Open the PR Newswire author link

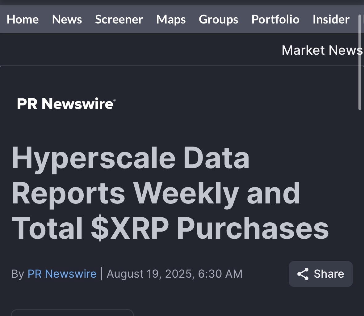pos(62,274)
